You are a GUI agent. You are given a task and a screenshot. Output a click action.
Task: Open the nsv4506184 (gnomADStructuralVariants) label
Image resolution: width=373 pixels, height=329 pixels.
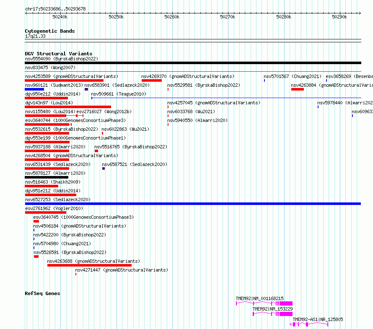(x=80, y=226)
